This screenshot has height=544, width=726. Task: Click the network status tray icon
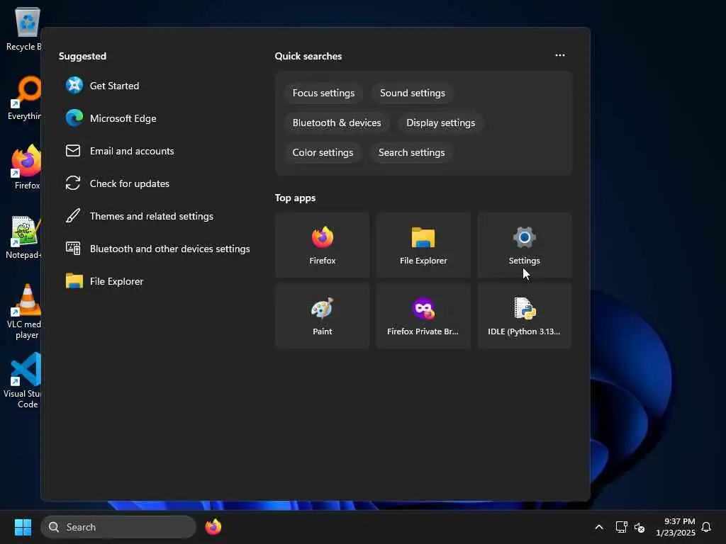[x=621, y=527]
